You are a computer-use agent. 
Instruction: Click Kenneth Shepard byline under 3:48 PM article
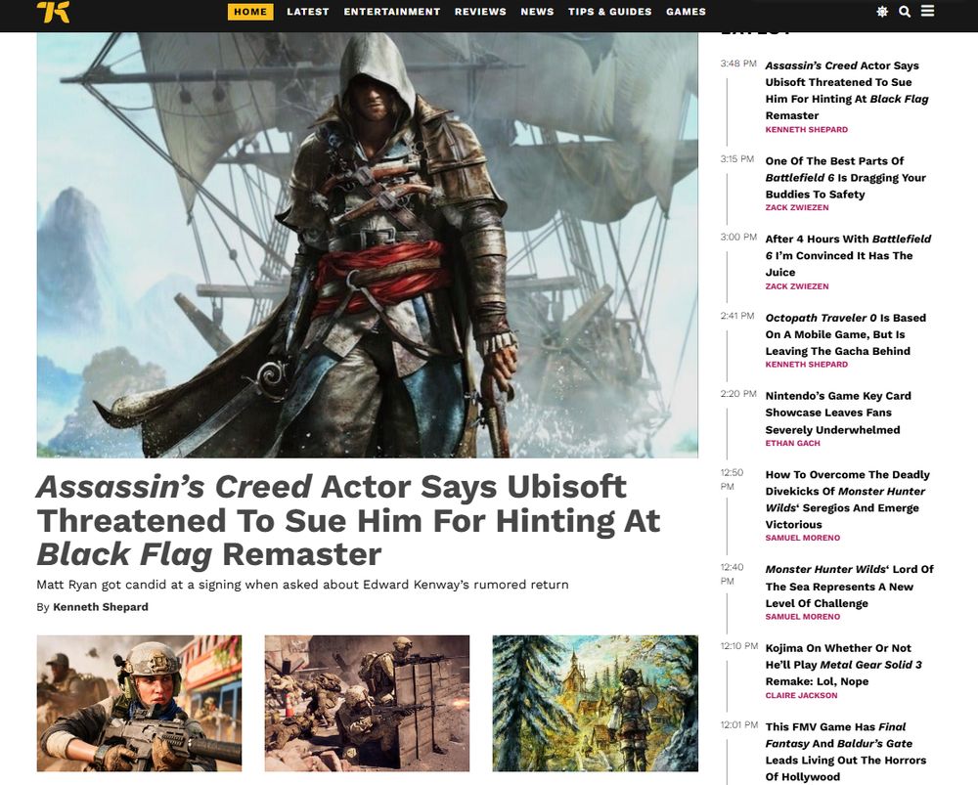[x=806, y=130]
